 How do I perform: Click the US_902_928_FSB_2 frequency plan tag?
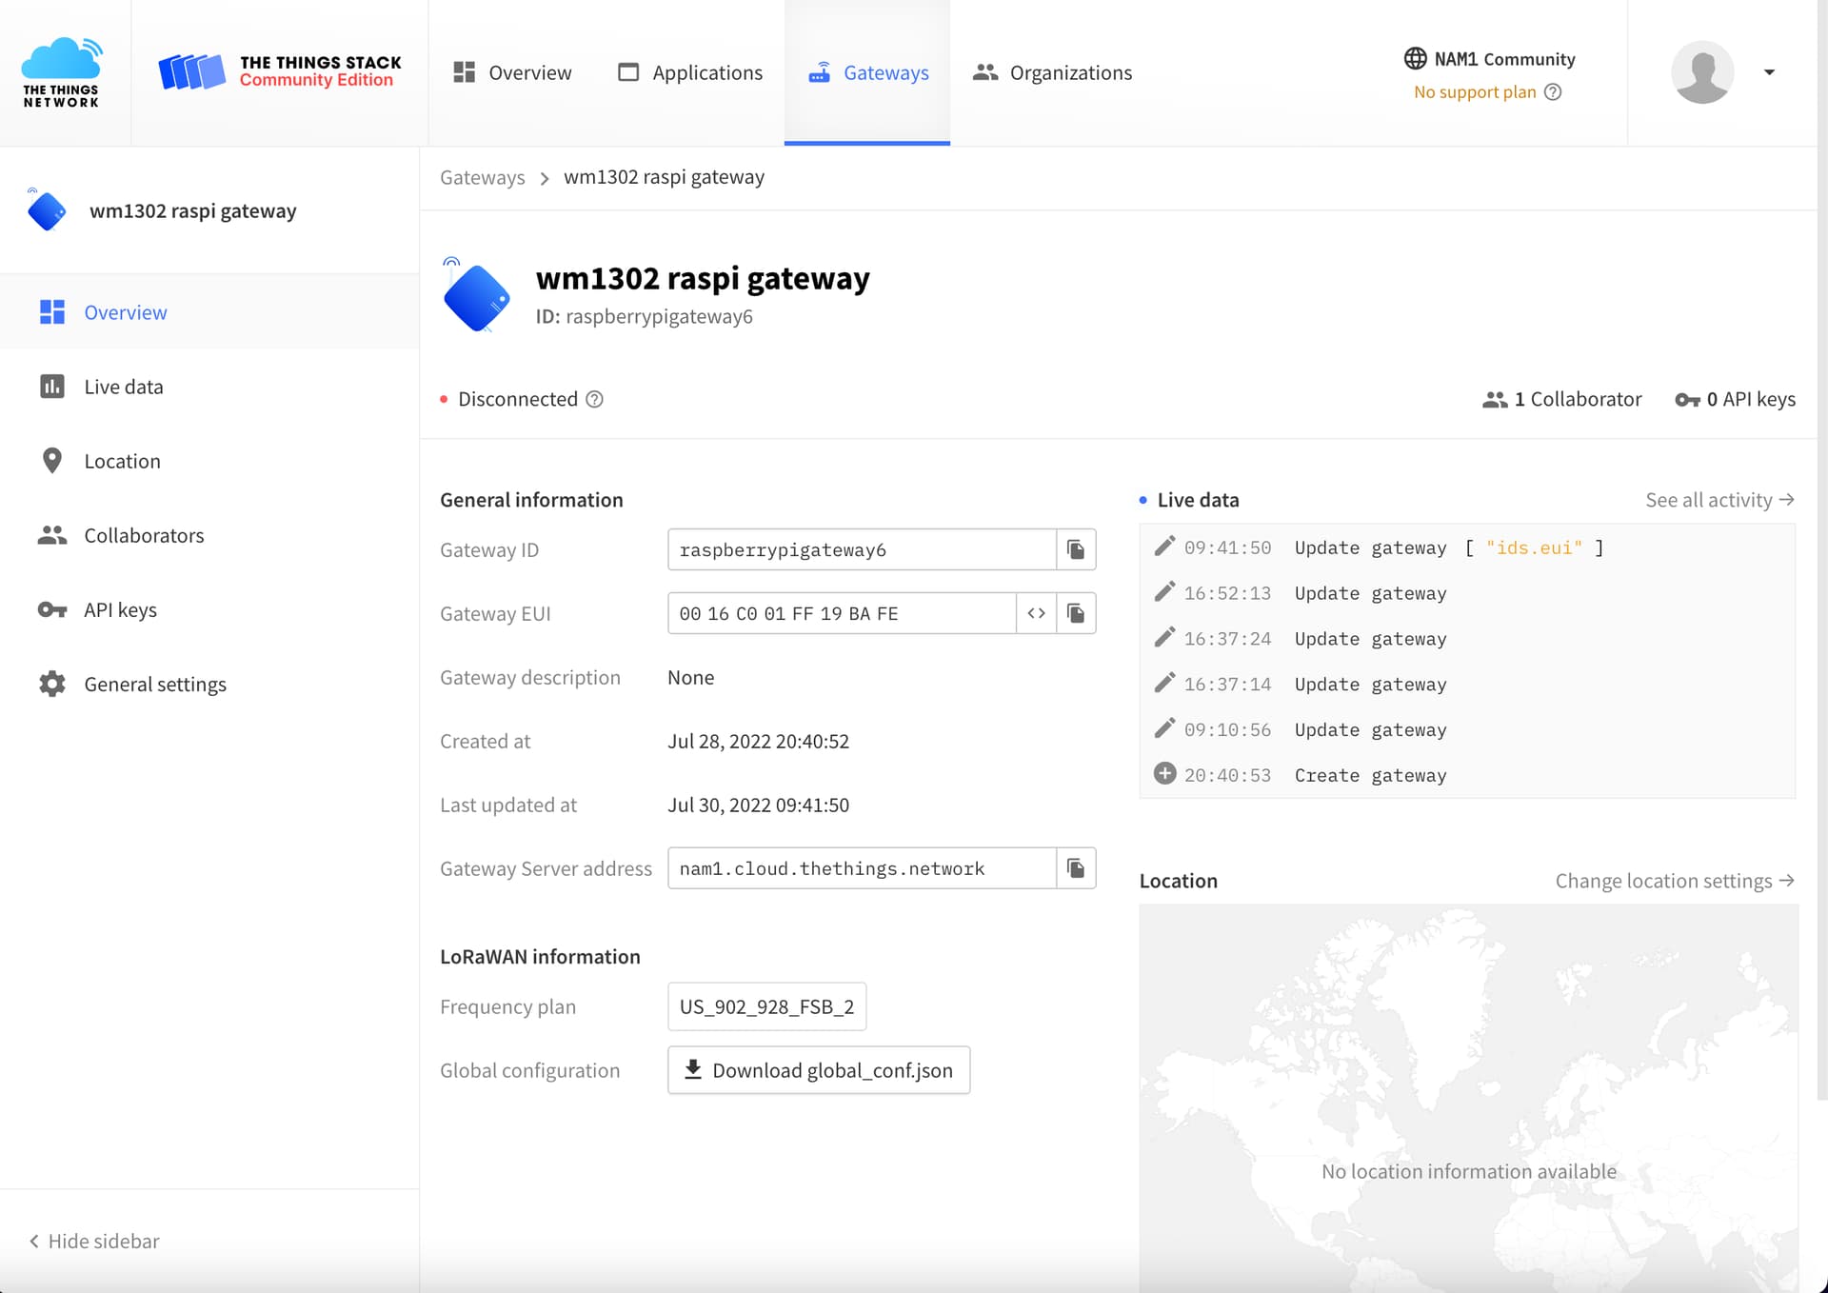point(766,1006)
